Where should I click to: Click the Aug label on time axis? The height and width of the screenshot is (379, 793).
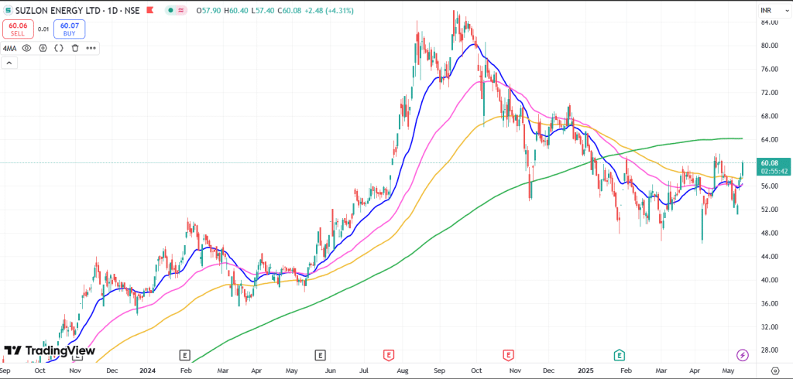click(x=403, y=370)
